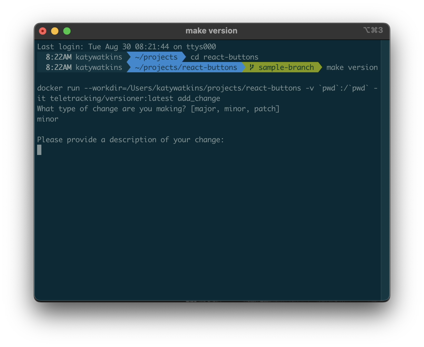Image resolution: width=424 pixels, height=347 pixels.
Task: Click the "make version" command in the prompt
Action: point(352,67)
